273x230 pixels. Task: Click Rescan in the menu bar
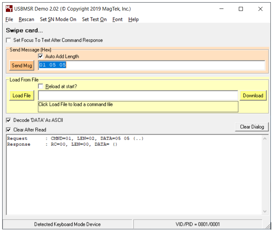tap(26, 19)
